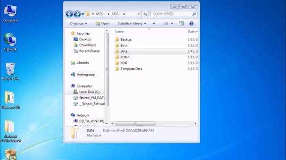
Task: Sort by the Date modified column header
Action: (x=193, y=32)
